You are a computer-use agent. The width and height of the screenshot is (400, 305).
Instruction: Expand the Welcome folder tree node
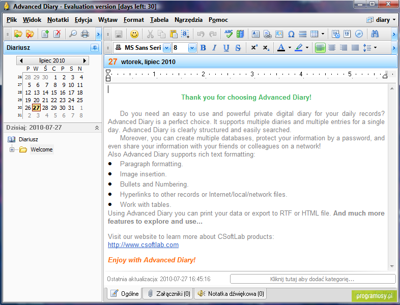pyautogui.click(x=12, y=149)
